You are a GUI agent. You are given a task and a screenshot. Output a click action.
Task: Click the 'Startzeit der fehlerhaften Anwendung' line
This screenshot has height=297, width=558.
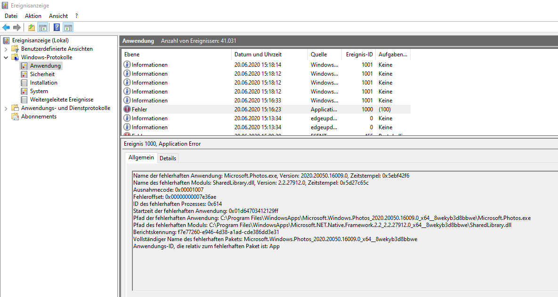[x=206, y=211]
